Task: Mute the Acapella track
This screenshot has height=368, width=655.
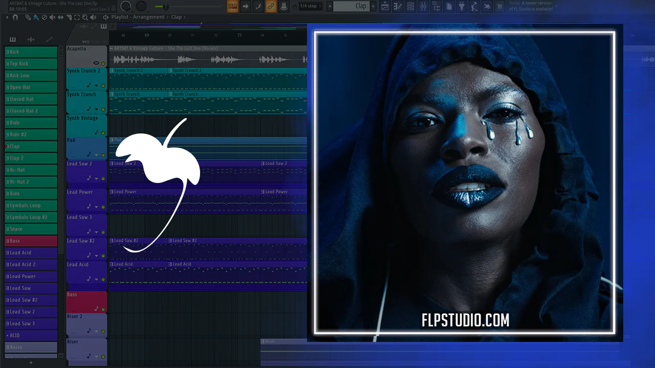Action: (103, 63)
